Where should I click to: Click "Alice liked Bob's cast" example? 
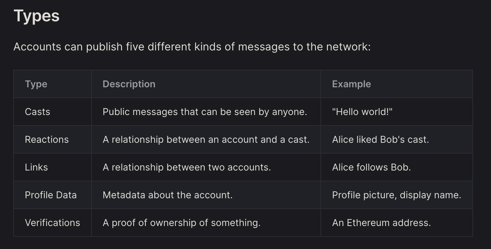(380, 139)
